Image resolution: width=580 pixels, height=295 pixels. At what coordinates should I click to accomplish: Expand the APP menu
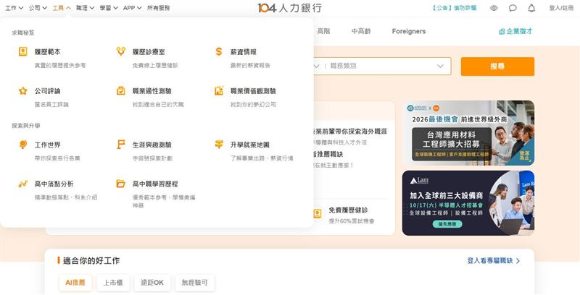click(133, 8)
